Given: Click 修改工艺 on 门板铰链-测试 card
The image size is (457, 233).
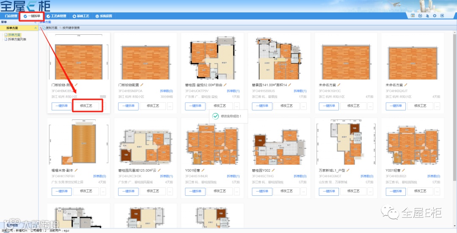Looking at the screenshot, I should (x=86, y=106).
